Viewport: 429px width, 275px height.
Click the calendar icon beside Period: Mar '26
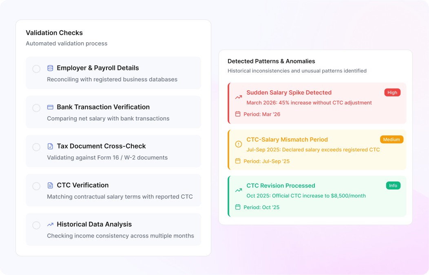(238, 114)
